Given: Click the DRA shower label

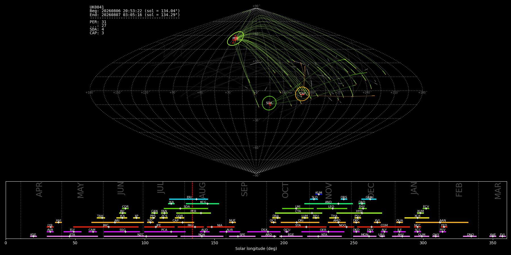Looking at the screenshot, I should pos(276,216).
